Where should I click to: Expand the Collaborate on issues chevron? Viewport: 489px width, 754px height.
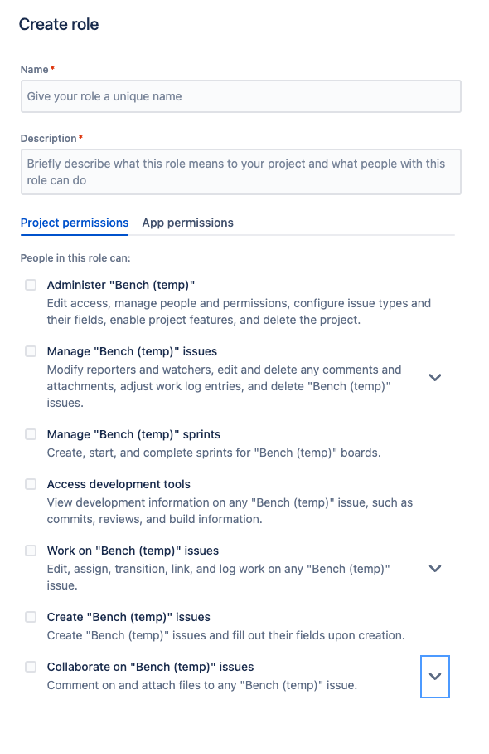pos(435,676)
